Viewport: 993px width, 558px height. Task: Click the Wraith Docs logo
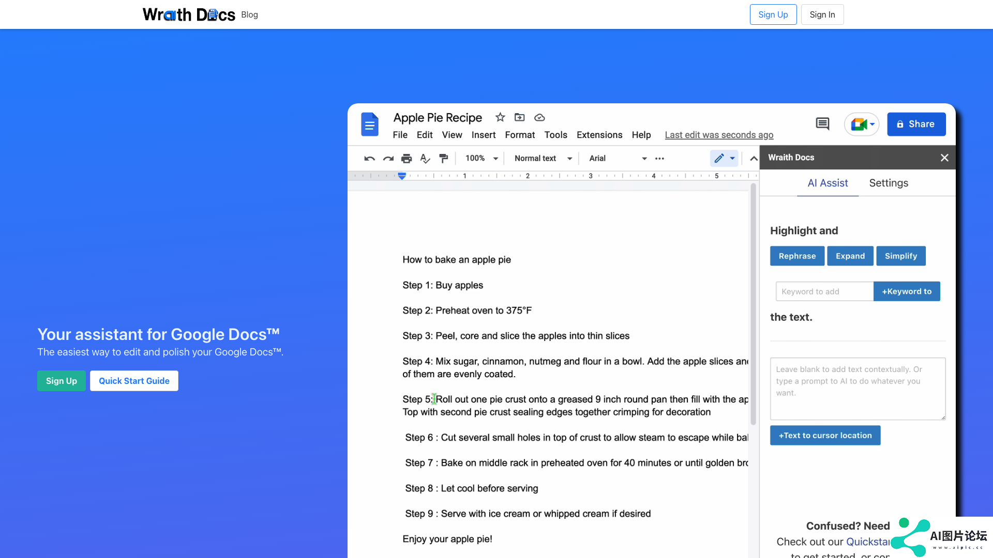189,14
